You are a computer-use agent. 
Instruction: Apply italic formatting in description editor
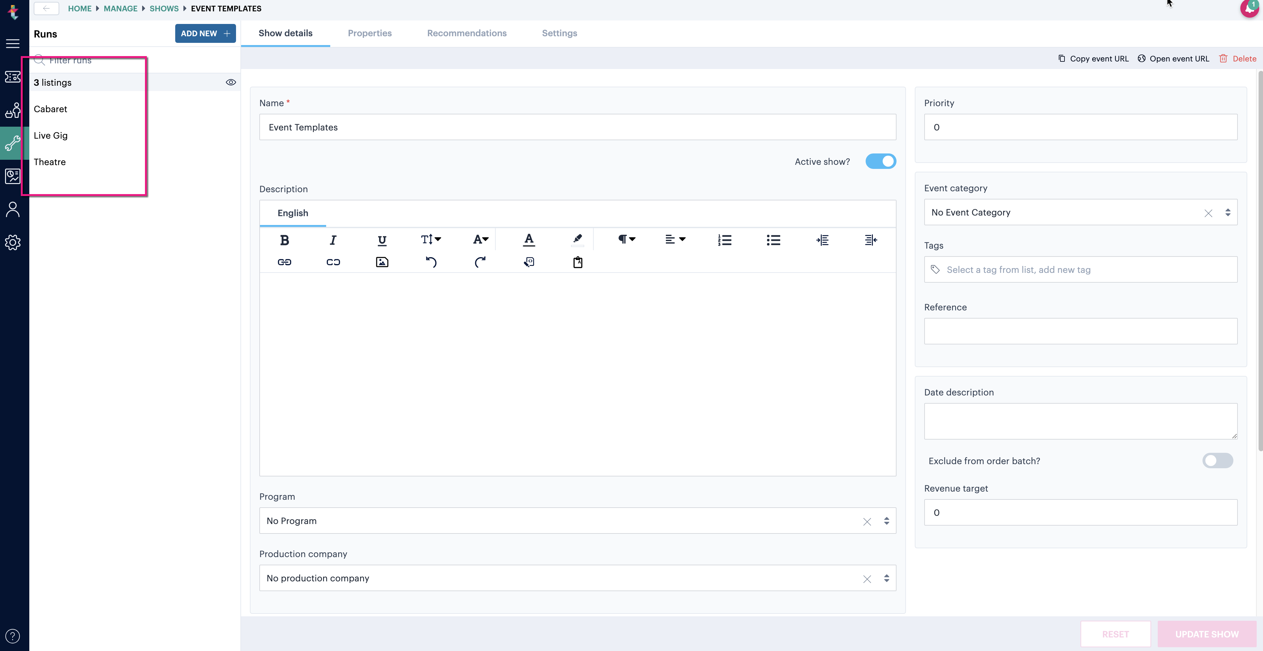point(333,240)
